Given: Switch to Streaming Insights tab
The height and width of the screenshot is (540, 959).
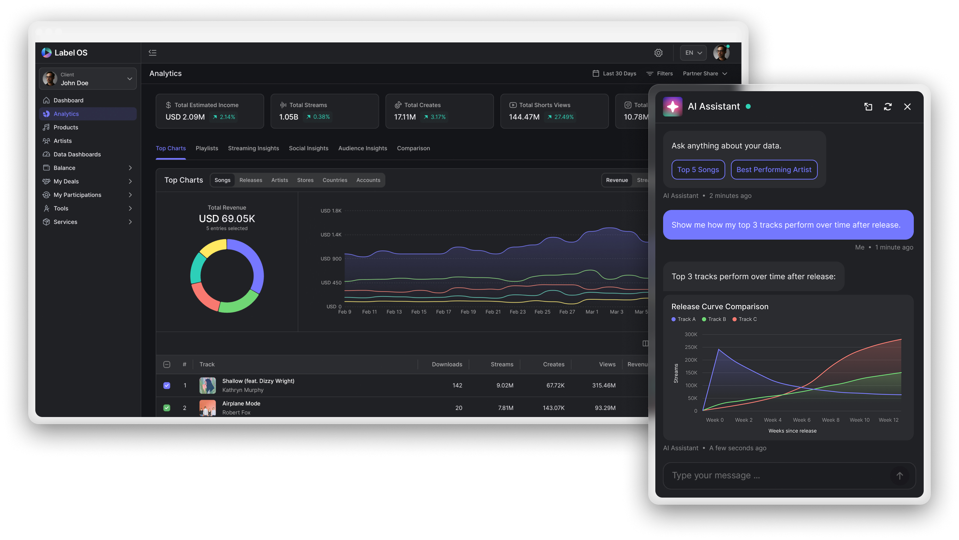Looking at the screenshot, I should tap(253, 148).
